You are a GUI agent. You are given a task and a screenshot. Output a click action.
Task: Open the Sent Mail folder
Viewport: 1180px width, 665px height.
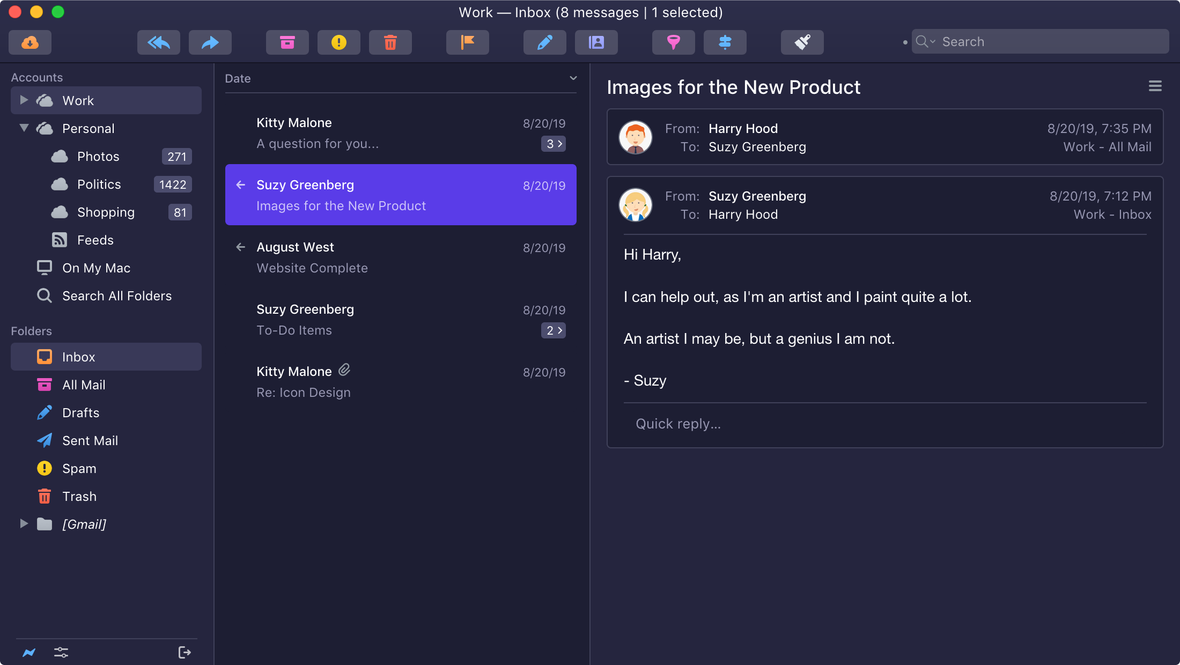pos(90,441)
